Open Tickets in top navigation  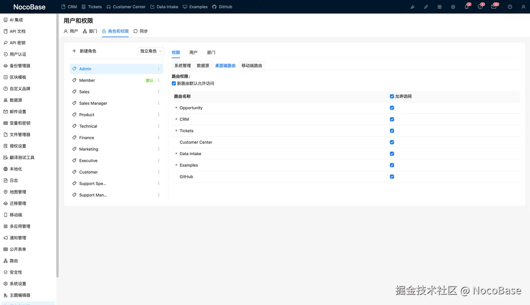click(x=92, y=7)
